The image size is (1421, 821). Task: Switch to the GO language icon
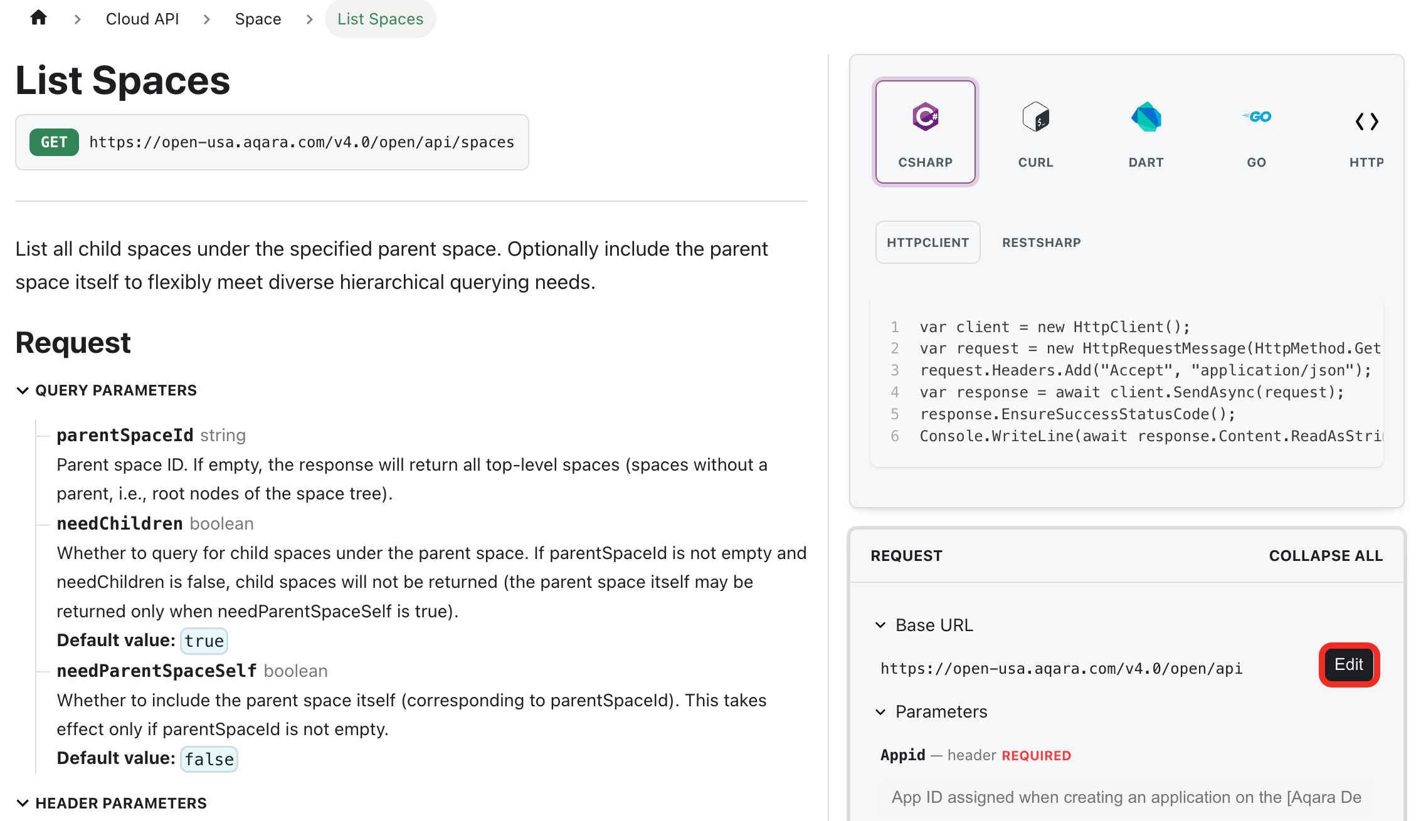(x=1256, y=117)
